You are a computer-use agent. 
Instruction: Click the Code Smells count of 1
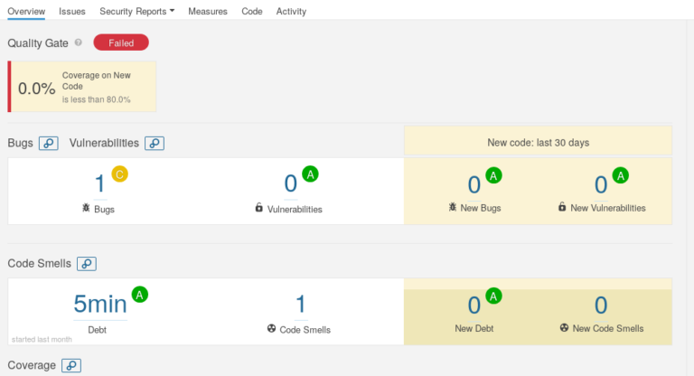pos(301,305)
